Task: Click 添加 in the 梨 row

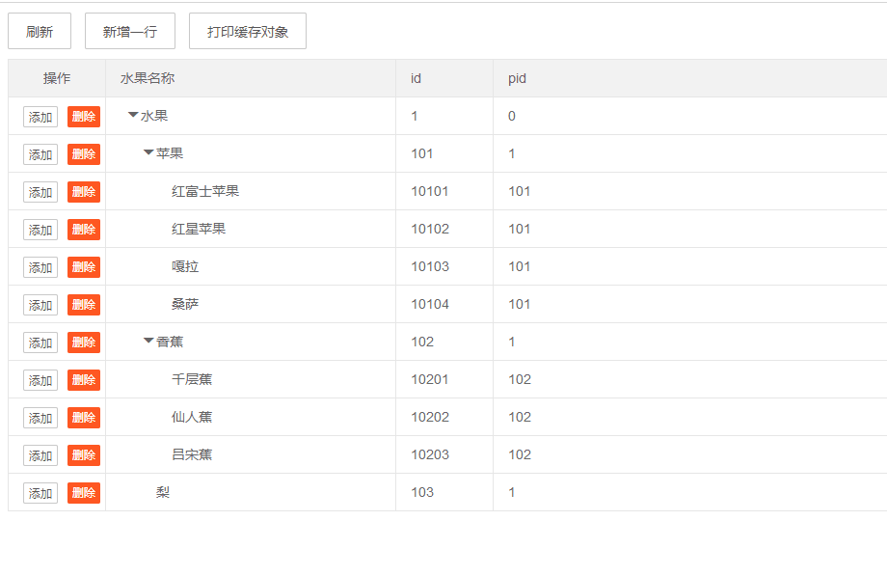Action: coord(40,493)
